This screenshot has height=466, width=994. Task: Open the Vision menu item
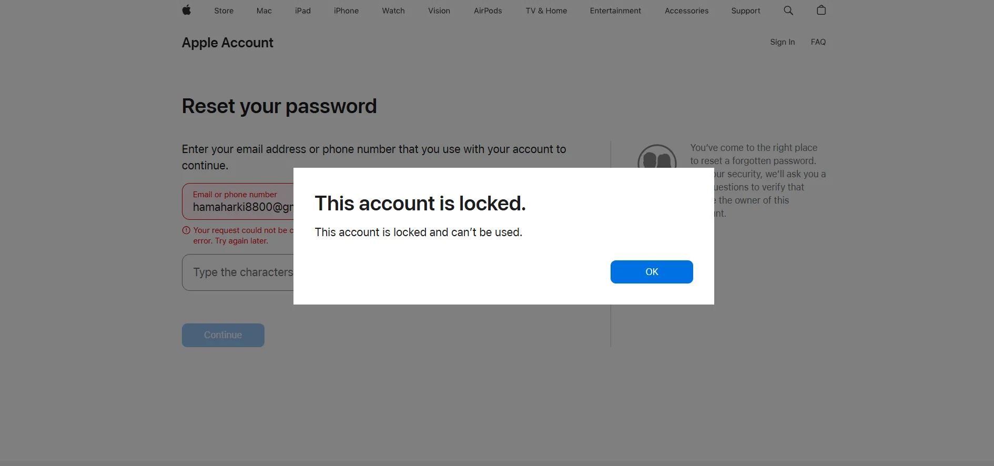[439, 11]
